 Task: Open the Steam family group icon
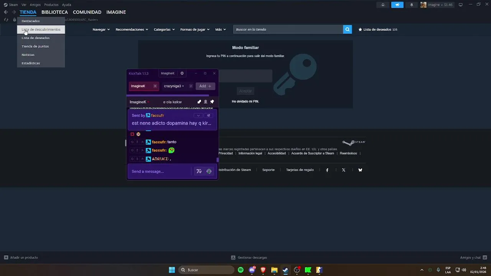383,5
